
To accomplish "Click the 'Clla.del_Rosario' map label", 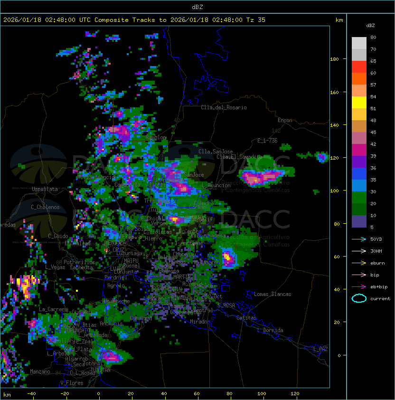I will (x=224, y=107).
